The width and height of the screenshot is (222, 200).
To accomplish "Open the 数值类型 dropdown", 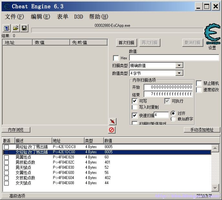I will coord(179,73).
